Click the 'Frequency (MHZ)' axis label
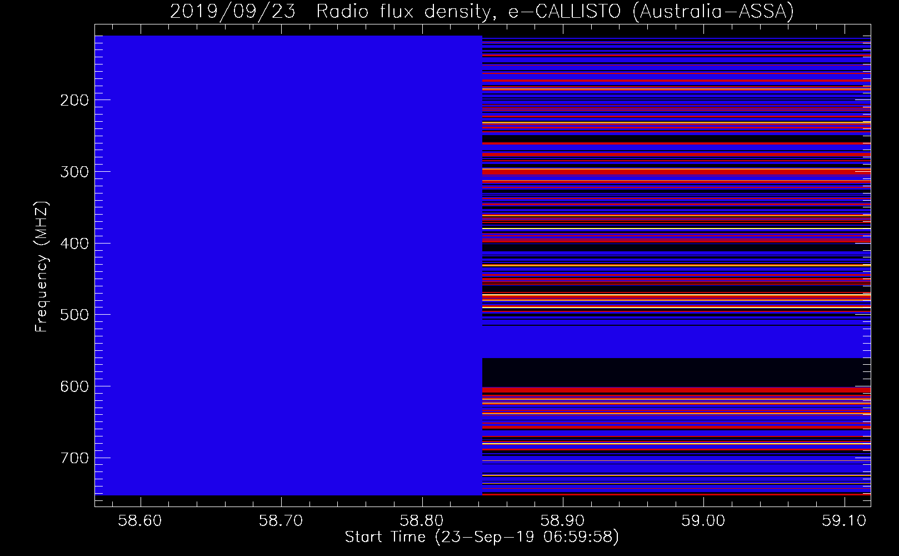Image resolution: width=899 pixels, height=556 pixels. [x=42, y=266]
